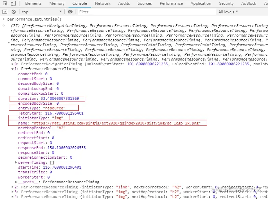Open the top context dropdown

tap(42, 12)
